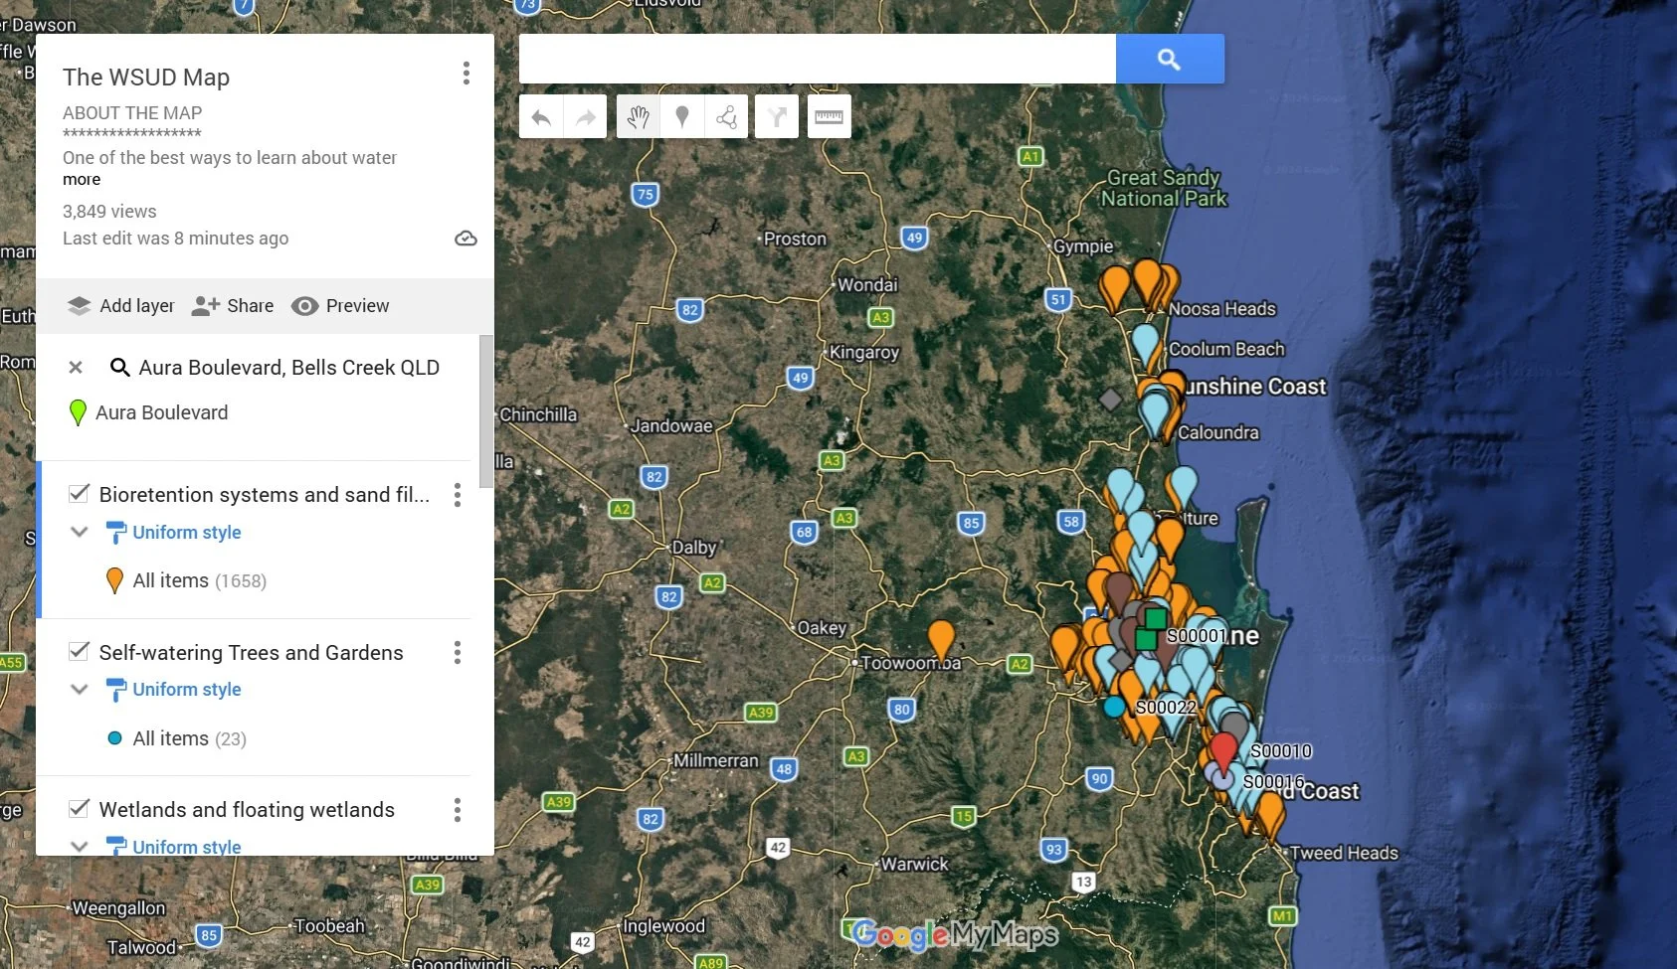Open Self-watering Trees and Gardens options menu
Viewport: 1677px width, 969px height.
(458, 653)
